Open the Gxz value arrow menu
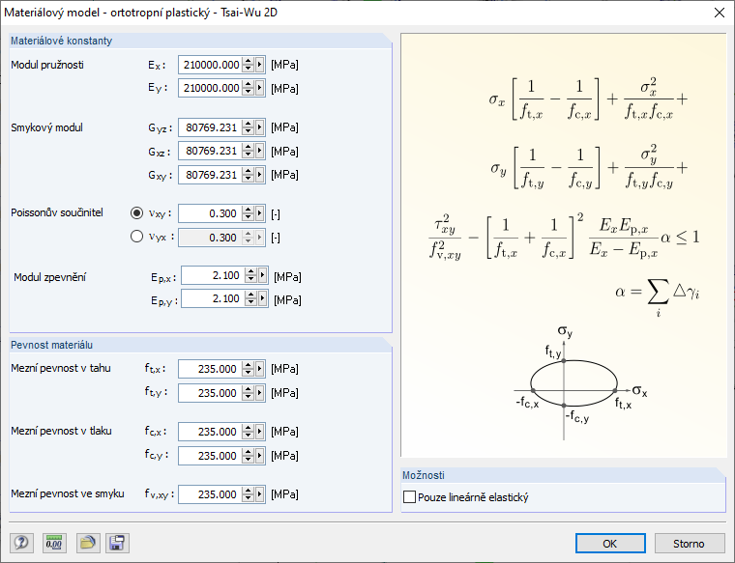Viewport: 735px width, 563px height. 260,152
